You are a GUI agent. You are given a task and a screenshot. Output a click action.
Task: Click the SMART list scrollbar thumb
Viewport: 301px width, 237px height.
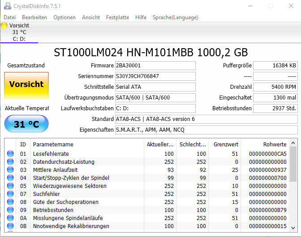point(293,164)
